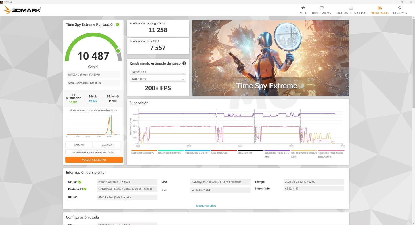Open info icon for Rendimiento estimado de juego
415x225 pixels.
(x=184, y=63)
